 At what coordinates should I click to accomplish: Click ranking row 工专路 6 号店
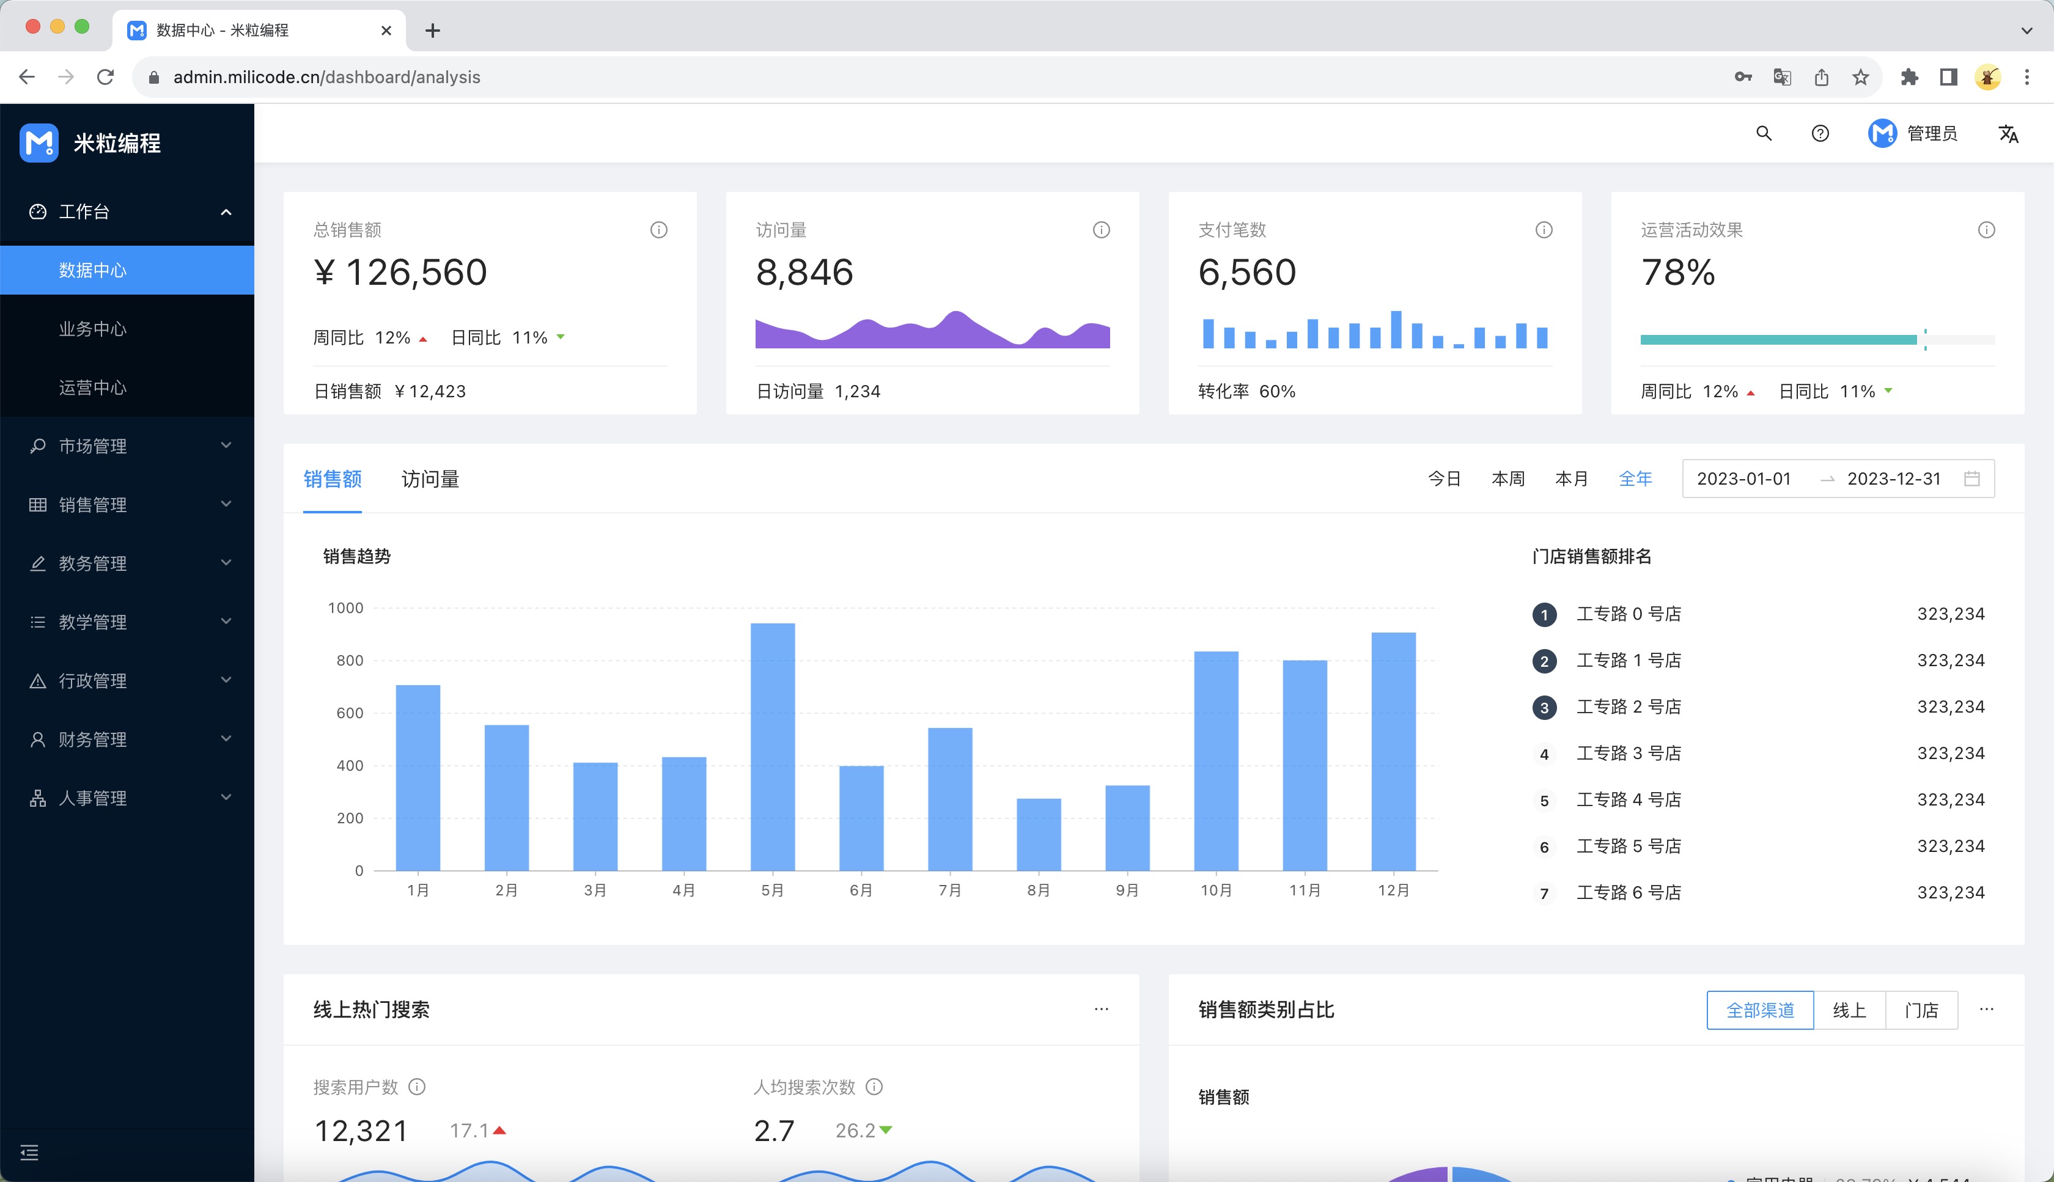click(1758, 892)
